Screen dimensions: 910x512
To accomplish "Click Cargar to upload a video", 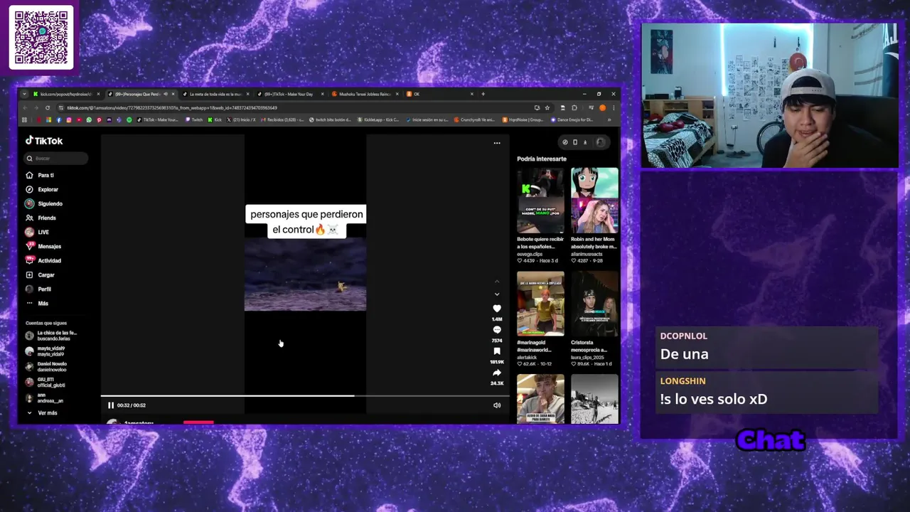I will [40, 274].
